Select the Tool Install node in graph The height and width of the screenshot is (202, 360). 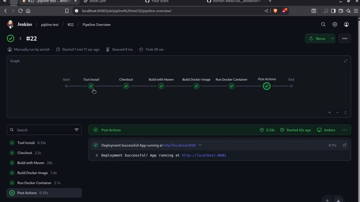point(91,86)
